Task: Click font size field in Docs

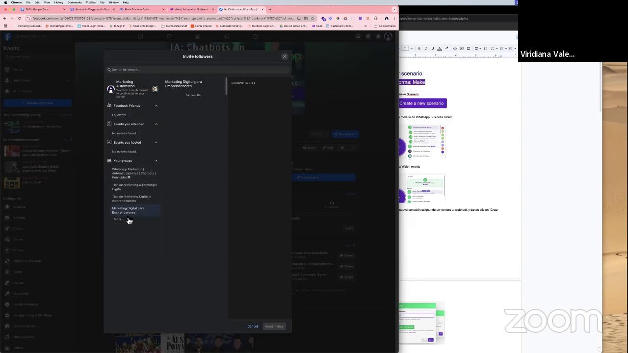Action: (x=405, y=49)
